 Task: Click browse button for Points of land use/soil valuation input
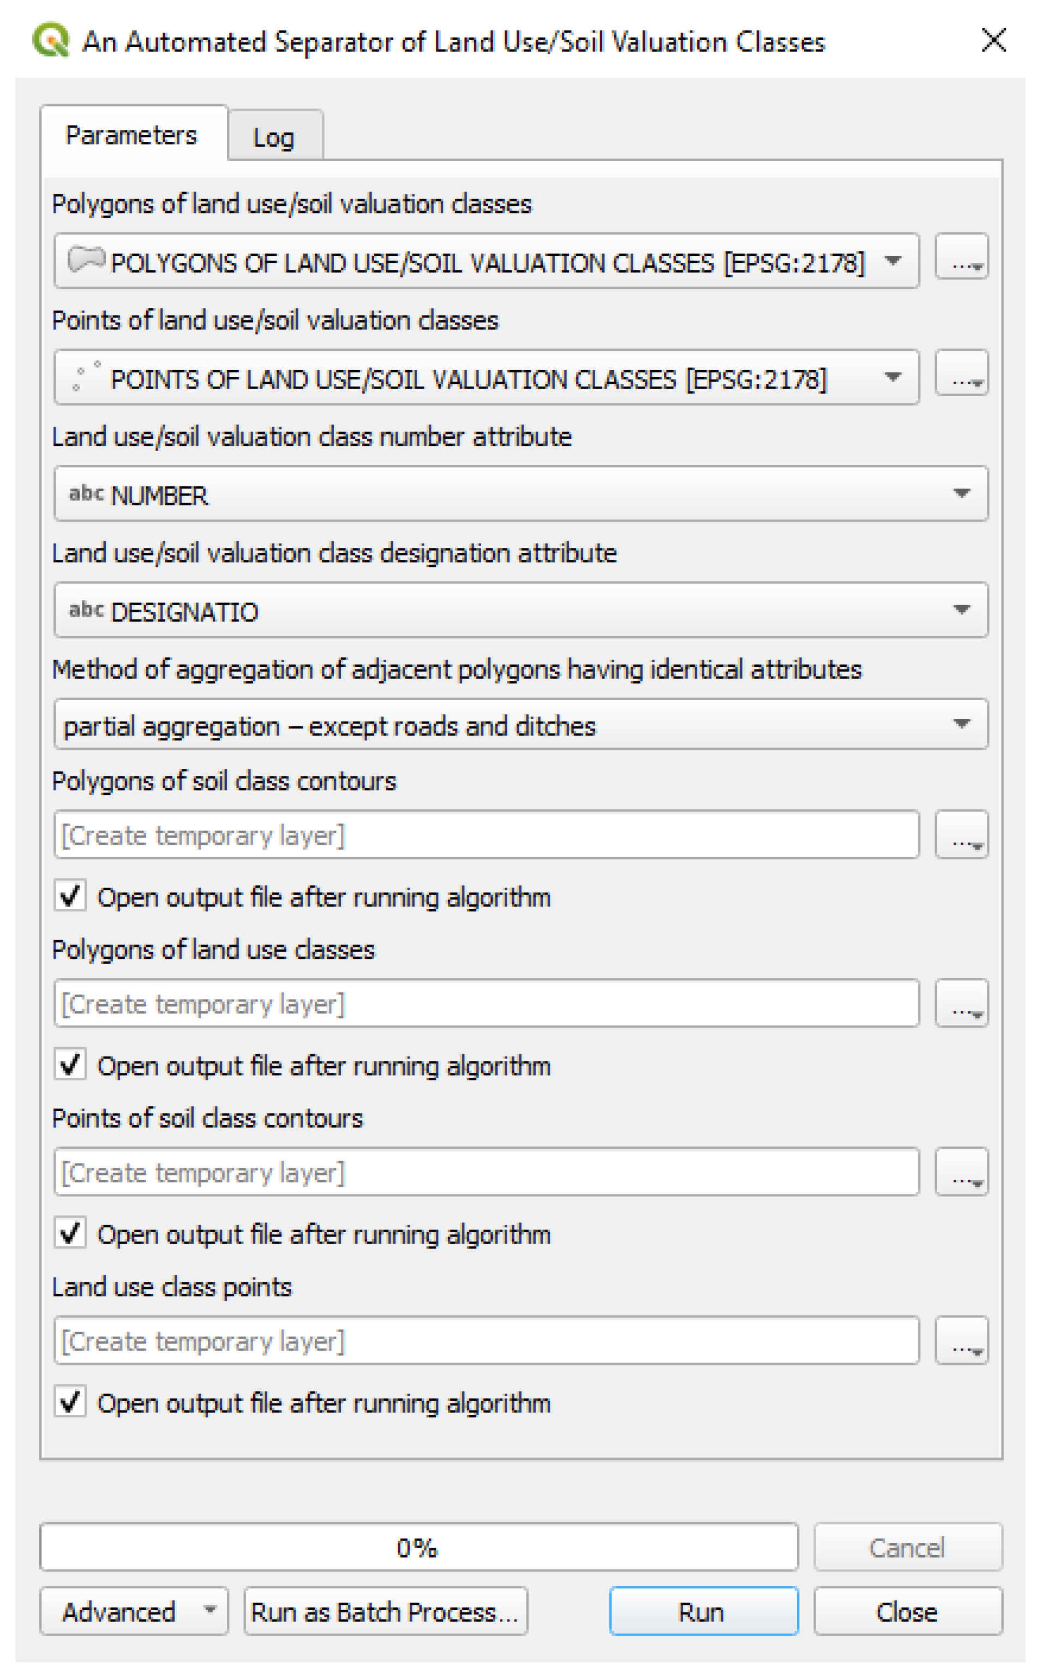[x=962, y=373]
